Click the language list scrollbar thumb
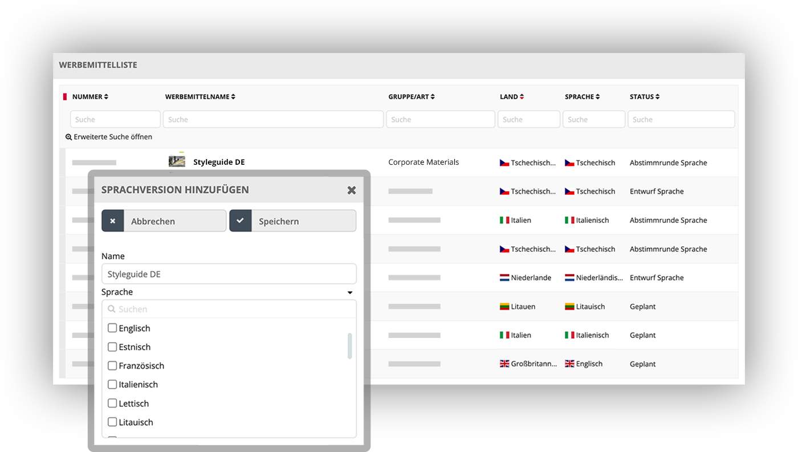This screenshot has height=452, width=798. pos(349,346)
